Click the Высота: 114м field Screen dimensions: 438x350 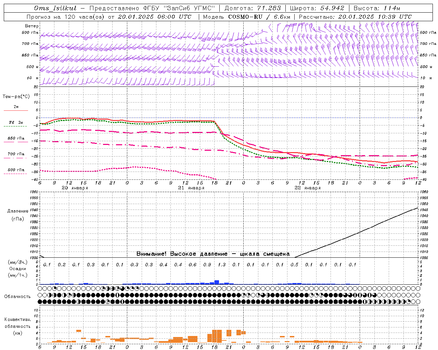click(x=376, y=8)
